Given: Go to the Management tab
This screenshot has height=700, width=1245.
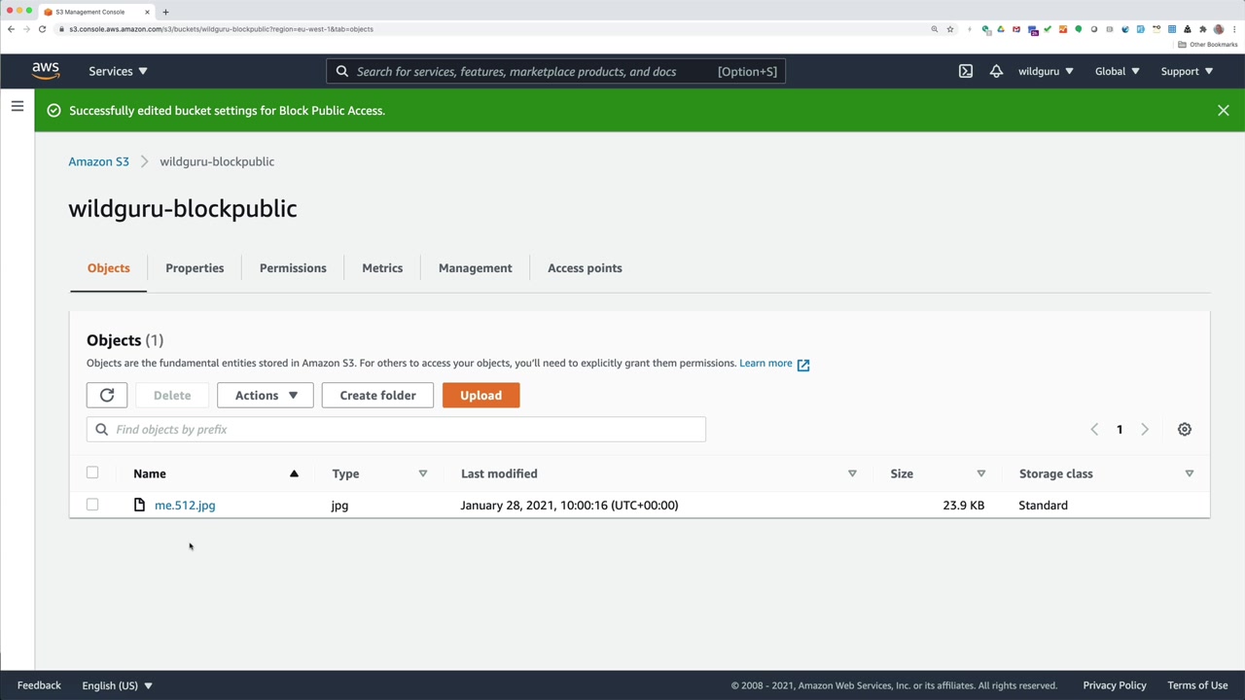Looking at the screenshot, I should click(x=476, y=268).
